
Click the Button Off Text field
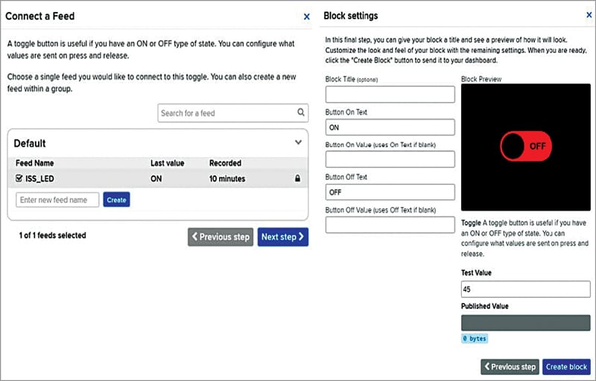click(x=390, y=192)
